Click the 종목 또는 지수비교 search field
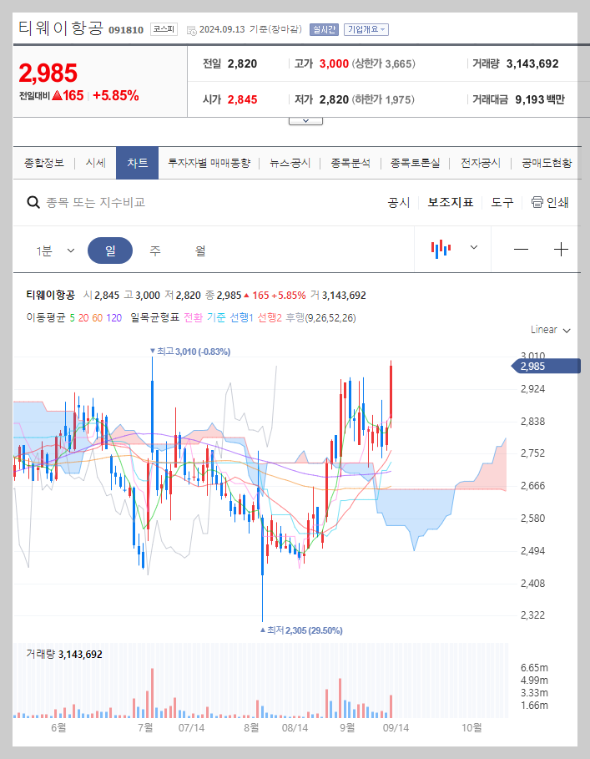 point(96,202)
